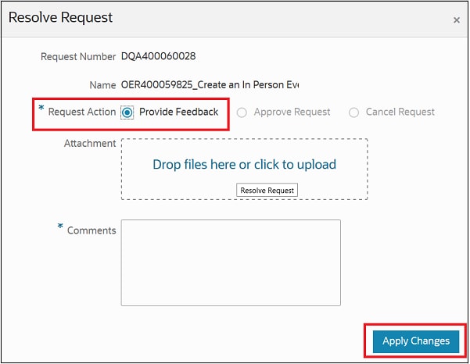Click the Provide Feedback label text

pos(178,112)
